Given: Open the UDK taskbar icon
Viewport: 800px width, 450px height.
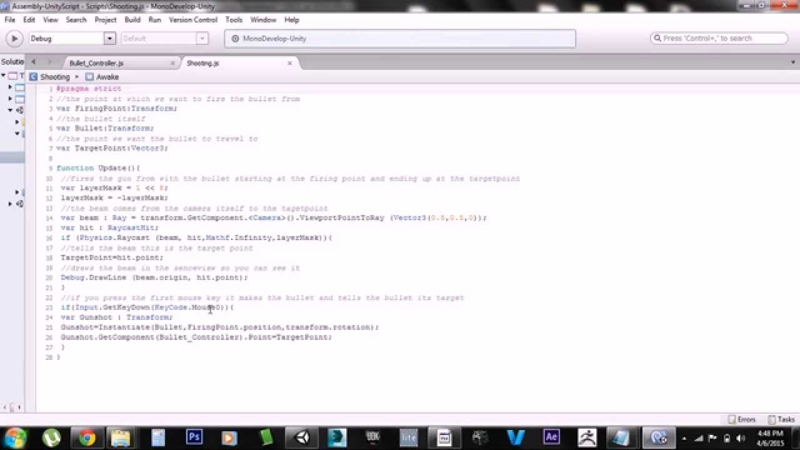Looking at the screenshot, I should point(373,437).
